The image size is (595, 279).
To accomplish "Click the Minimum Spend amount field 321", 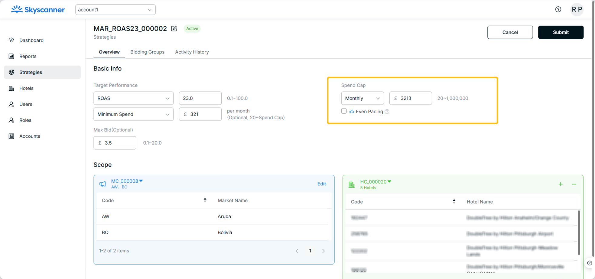I will point(200,114).
